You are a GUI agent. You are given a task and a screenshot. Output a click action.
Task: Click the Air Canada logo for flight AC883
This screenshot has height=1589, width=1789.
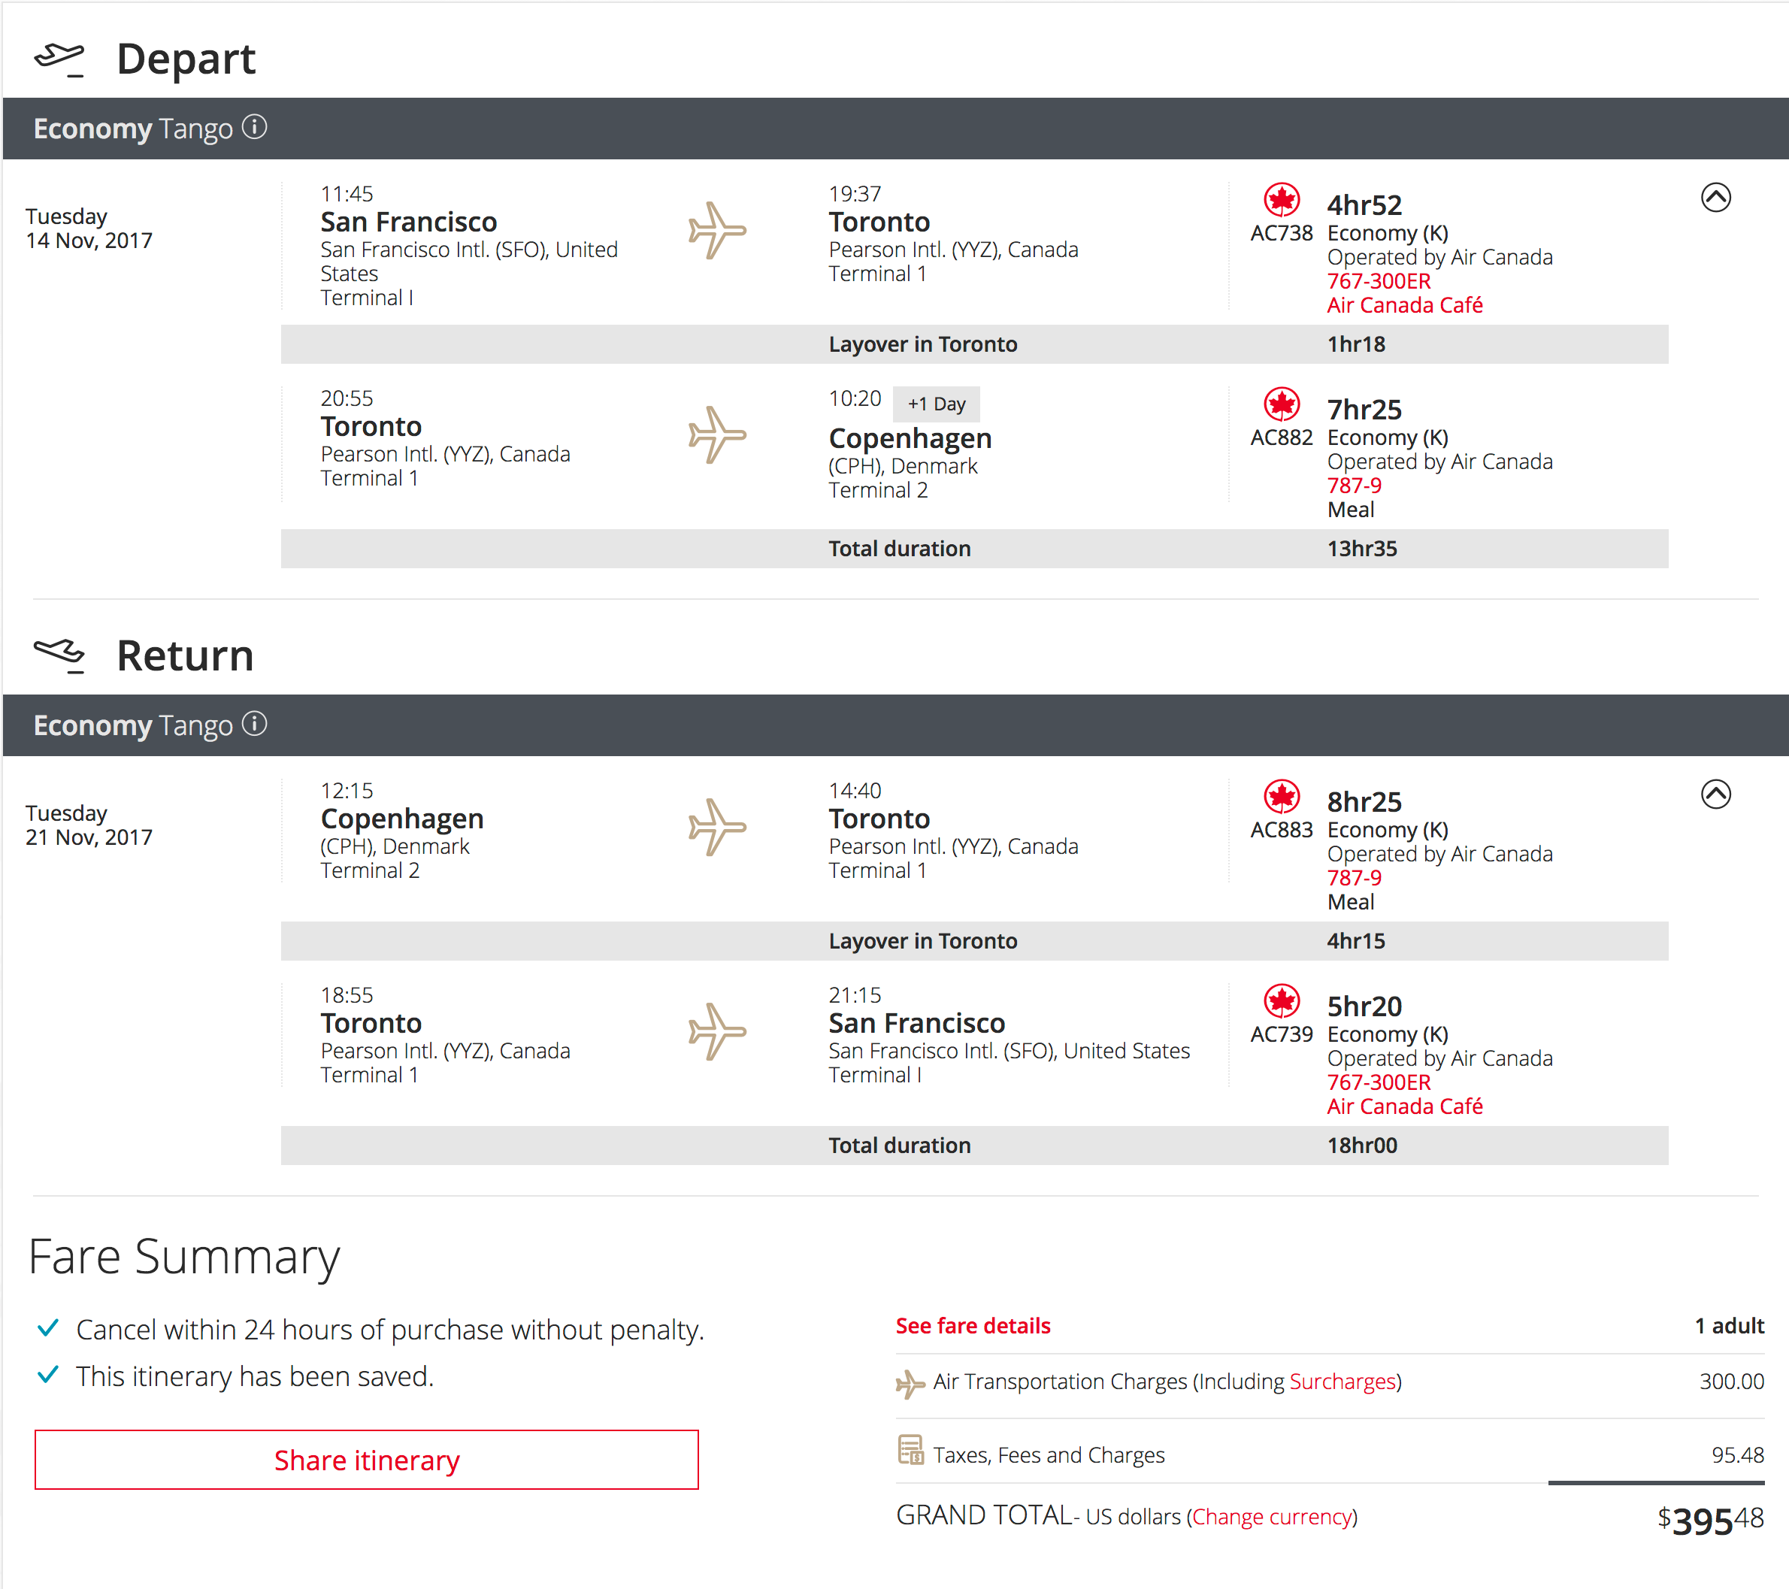[x=1282, y=797]
